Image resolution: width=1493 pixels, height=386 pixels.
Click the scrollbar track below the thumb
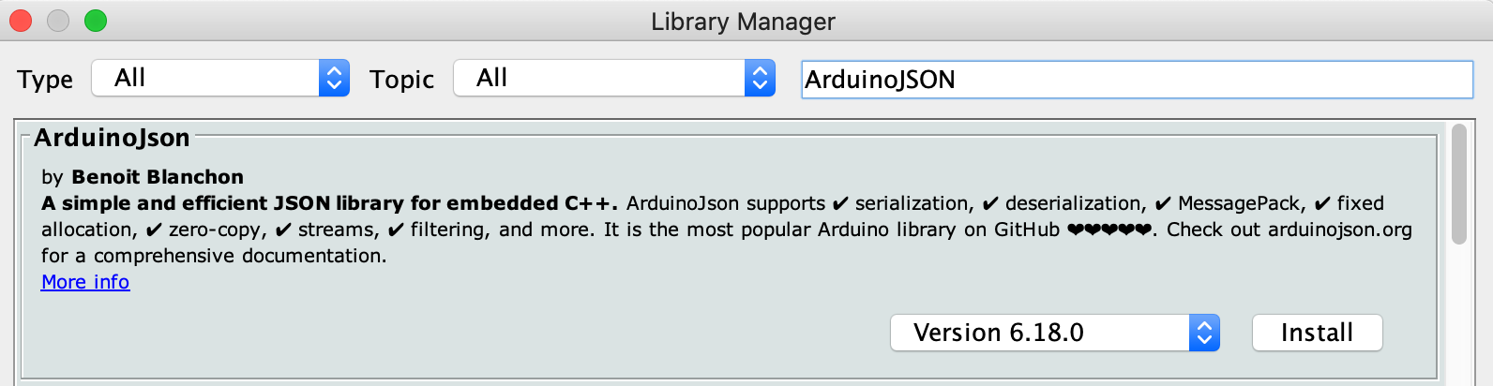point(1458,314)
